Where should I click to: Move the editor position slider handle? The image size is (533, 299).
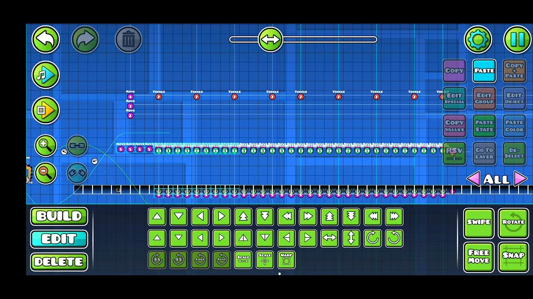[270, 39]
